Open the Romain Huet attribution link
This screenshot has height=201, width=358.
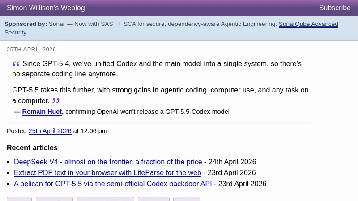[42, 112]
